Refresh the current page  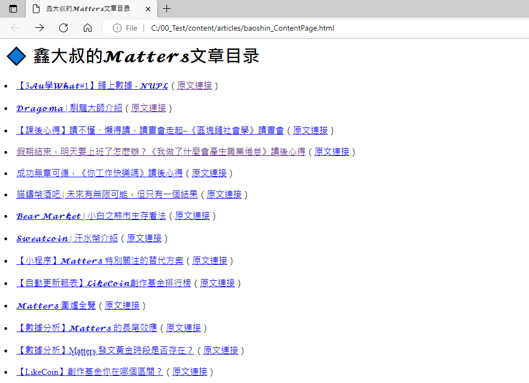click(64, 28)
